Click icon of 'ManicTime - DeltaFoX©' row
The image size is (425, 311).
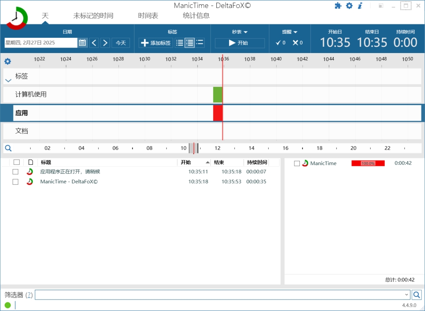click(30, 182)
